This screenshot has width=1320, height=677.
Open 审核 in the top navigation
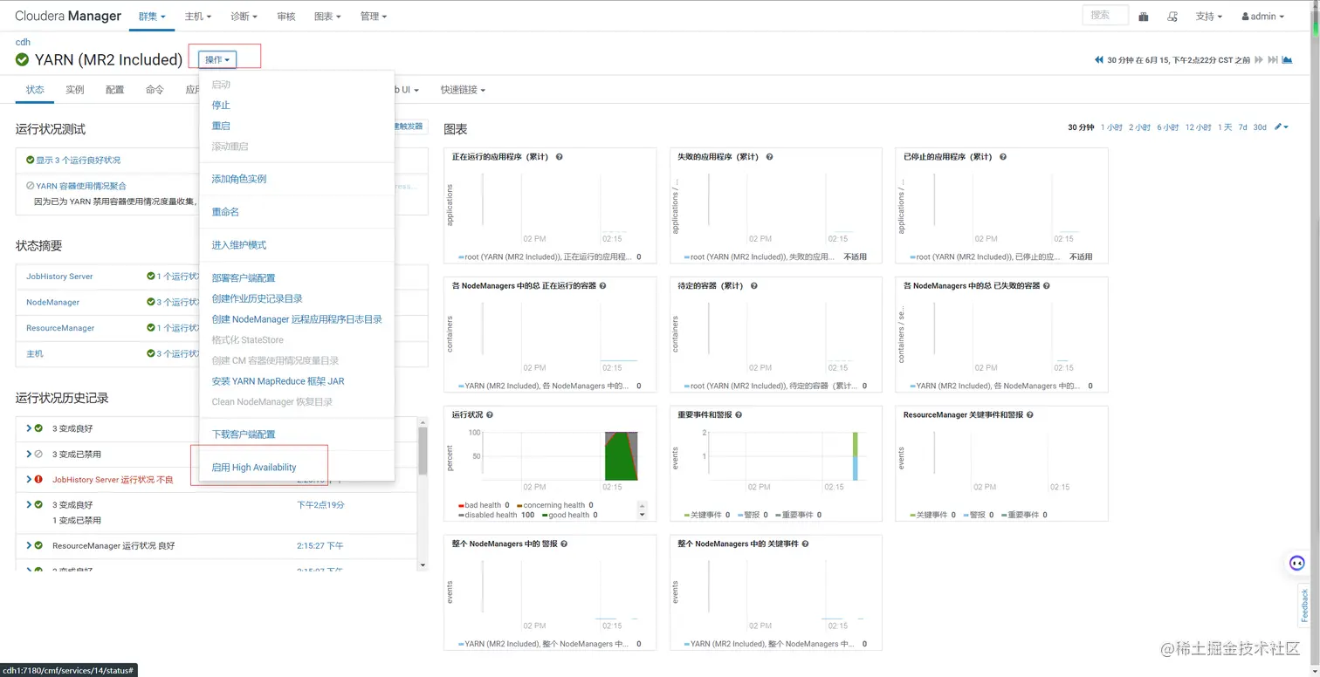point(285,17)
